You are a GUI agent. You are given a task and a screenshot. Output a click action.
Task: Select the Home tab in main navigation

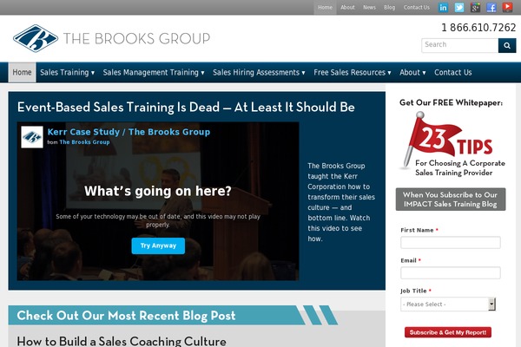22,72
